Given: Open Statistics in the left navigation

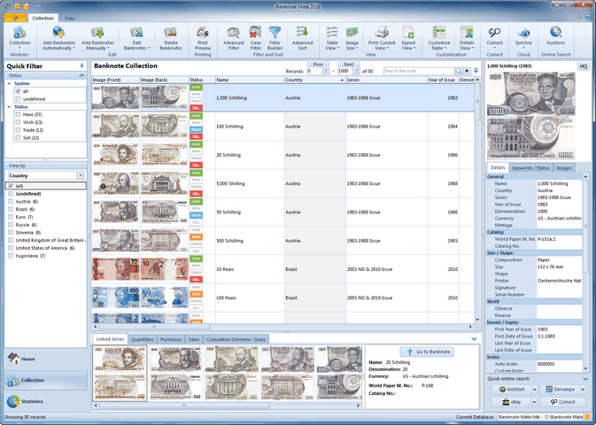Looking at the screenshot, I should click(32, 401).
